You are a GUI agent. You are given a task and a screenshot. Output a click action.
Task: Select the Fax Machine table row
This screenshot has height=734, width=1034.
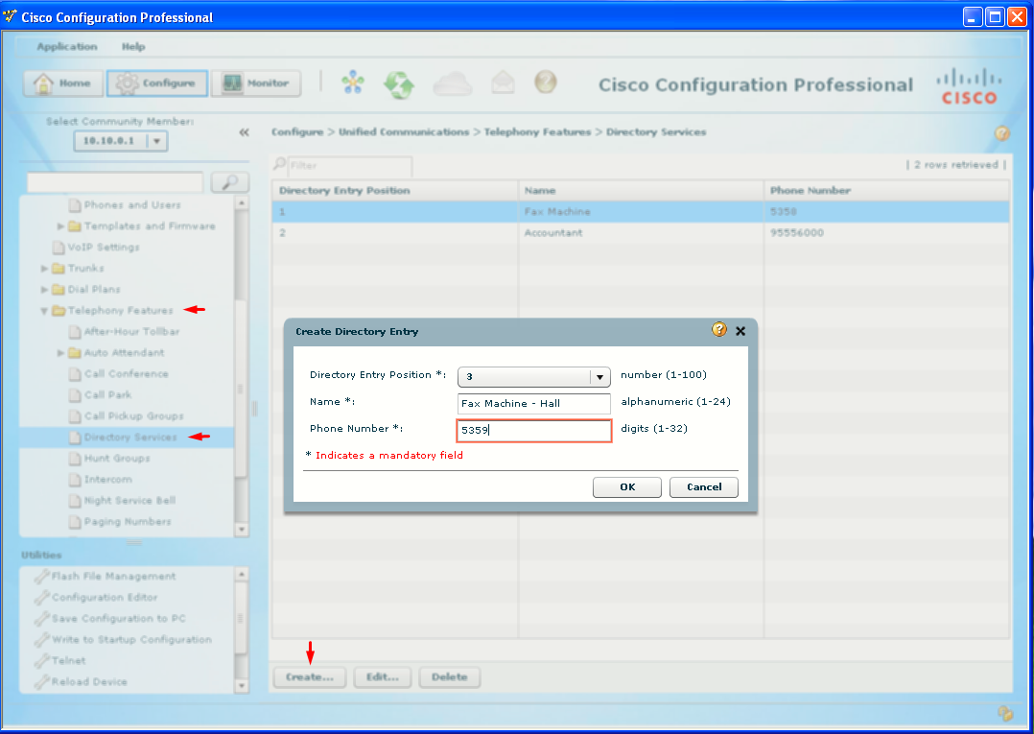coord(641,212)
